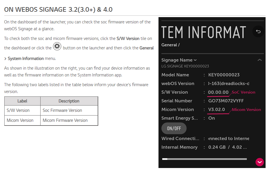Click the Micom Version table cell
The width and height of the screenshot is (275, 176).
coord(22,120)
